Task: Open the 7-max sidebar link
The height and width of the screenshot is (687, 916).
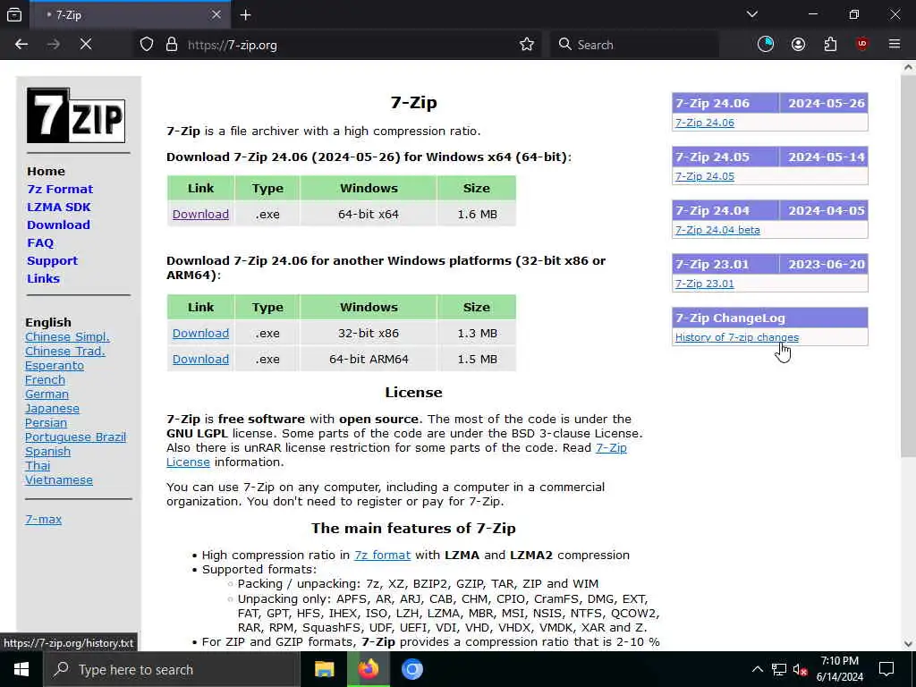Action: coord(43,520)
